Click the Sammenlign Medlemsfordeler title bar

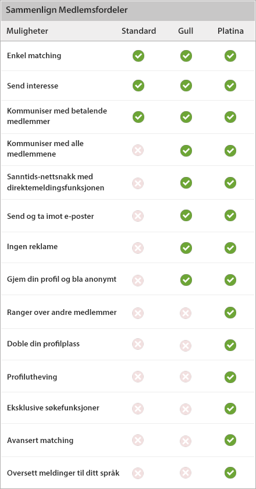[128, 10]
